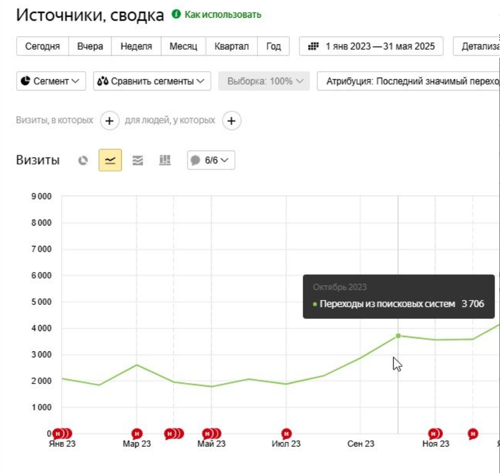This screenshot has height=473, width=500.
Task: Click the 'Переходы из поисковых систем' tooltip label
Action: (387, 304)
